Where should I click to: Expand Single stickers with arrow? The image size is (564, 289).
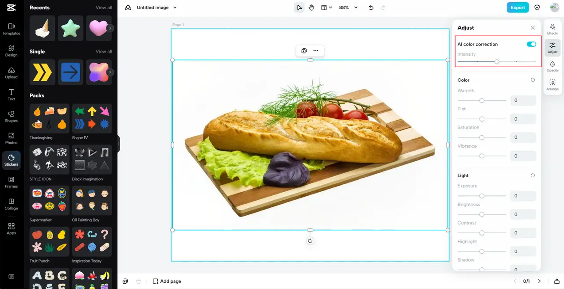click(110, 72)
